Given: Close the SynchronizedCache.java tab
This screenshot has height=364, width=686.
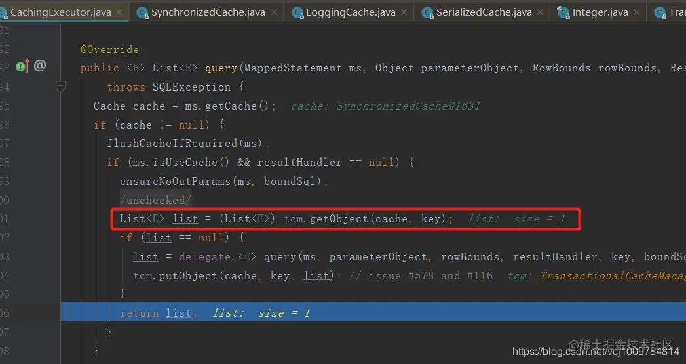Looking at the screenshot, I should [274, 12].
